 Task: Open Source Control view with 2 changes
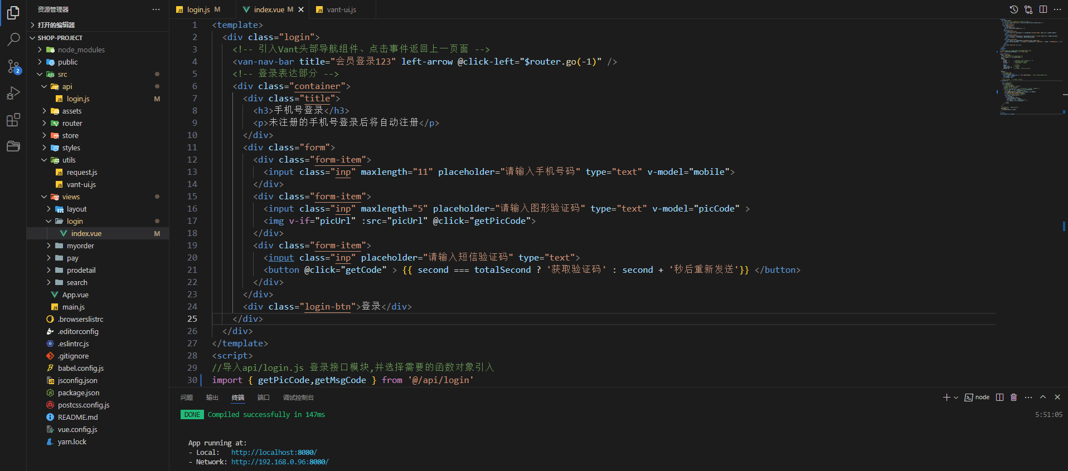tap(13, 66)
